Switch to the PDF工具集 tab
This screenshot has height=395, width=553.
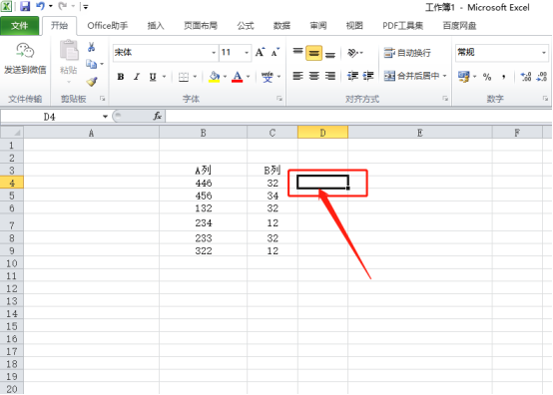402,25
